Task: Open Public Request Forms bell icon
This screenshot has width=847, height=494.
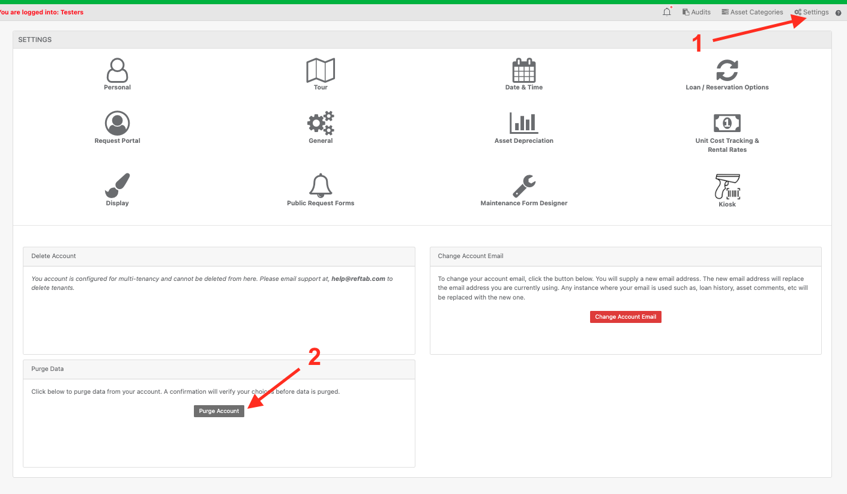Action: [321, 186]
